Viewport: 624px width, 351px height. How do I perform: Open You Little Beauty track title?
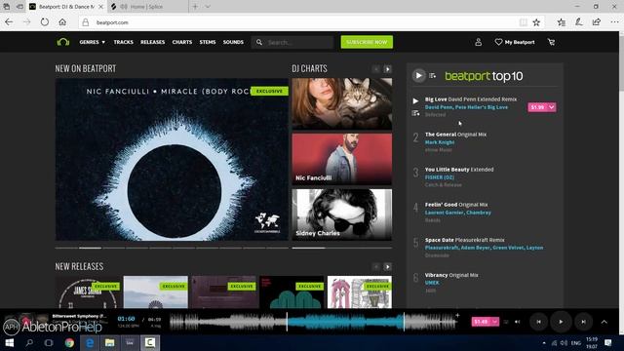(447, 170)
